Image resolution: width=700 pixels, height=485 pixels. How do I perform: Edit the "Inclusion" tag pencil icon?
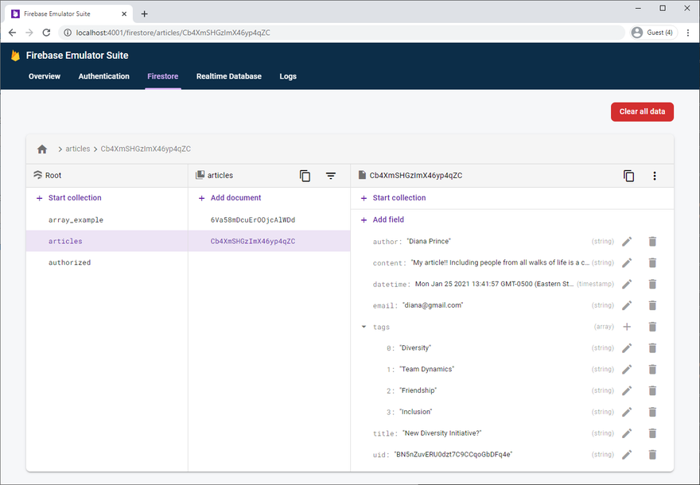627,412
